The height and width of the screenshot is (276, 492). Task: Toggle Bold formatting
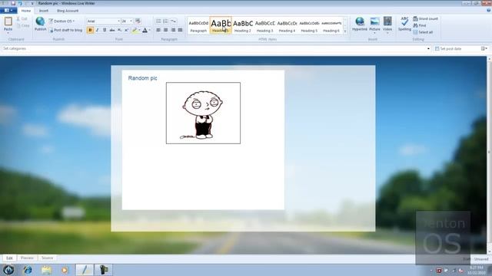[x=90, y=30]
